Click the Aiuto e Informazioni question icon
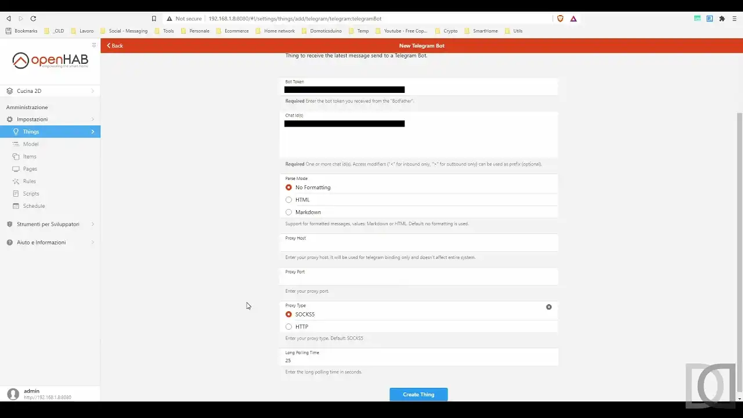743x418 pixels. tap(9, 243)
